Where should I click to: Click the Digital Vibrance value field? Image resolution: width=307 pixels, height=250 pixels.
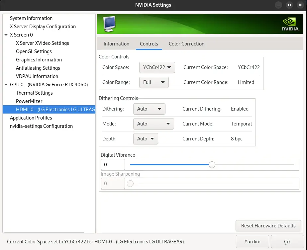click(113, 165)
